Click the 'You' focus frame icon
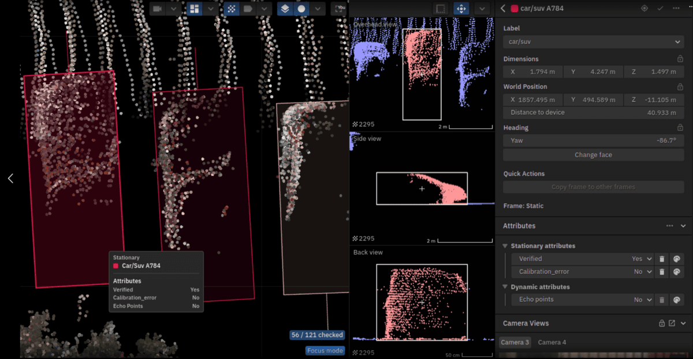693x359 pixels. click(340, 9)
